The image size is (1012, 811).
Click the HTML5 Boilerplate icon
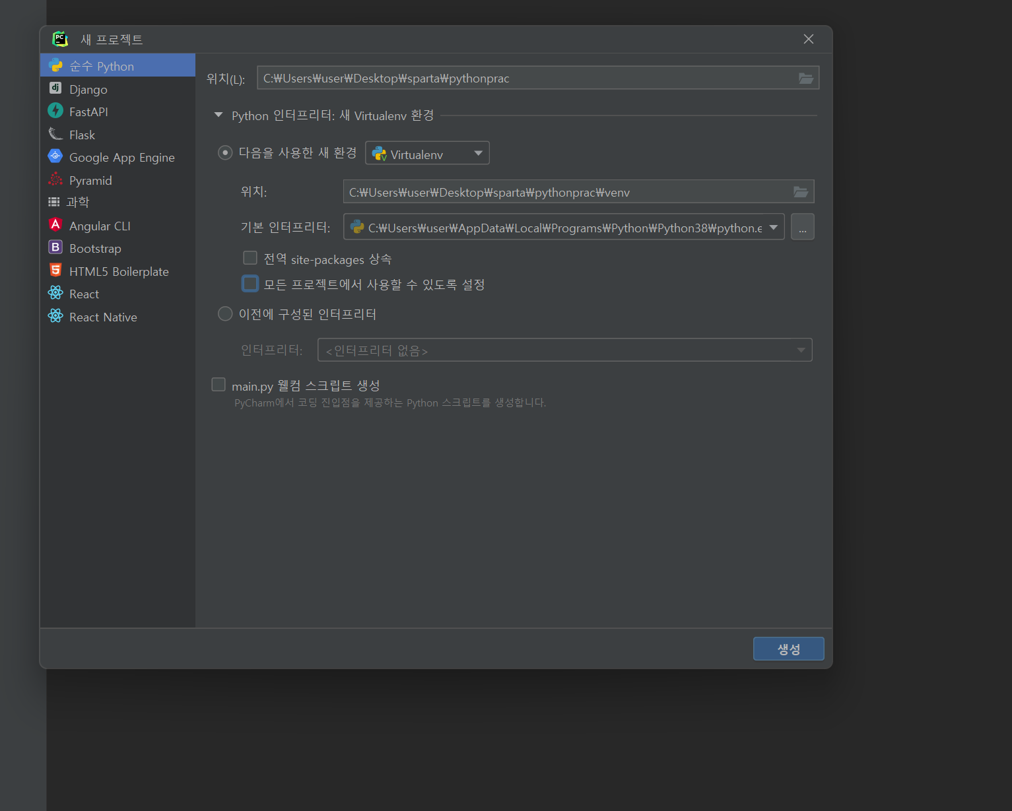coord(55,271)
